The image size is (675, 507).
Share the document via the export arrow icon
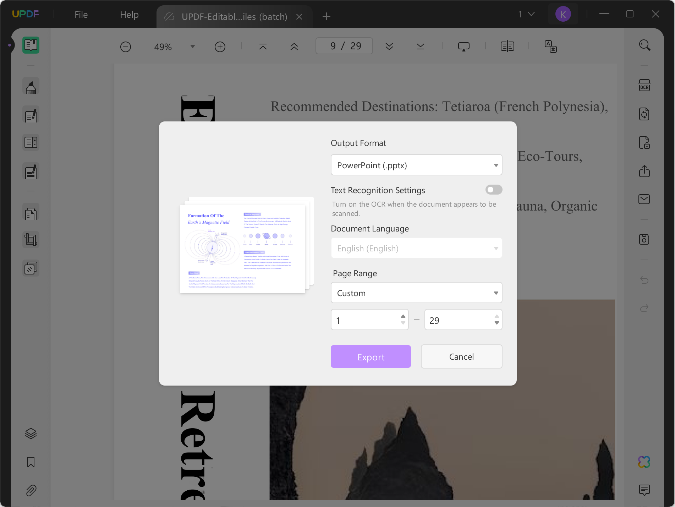(645, 171)
